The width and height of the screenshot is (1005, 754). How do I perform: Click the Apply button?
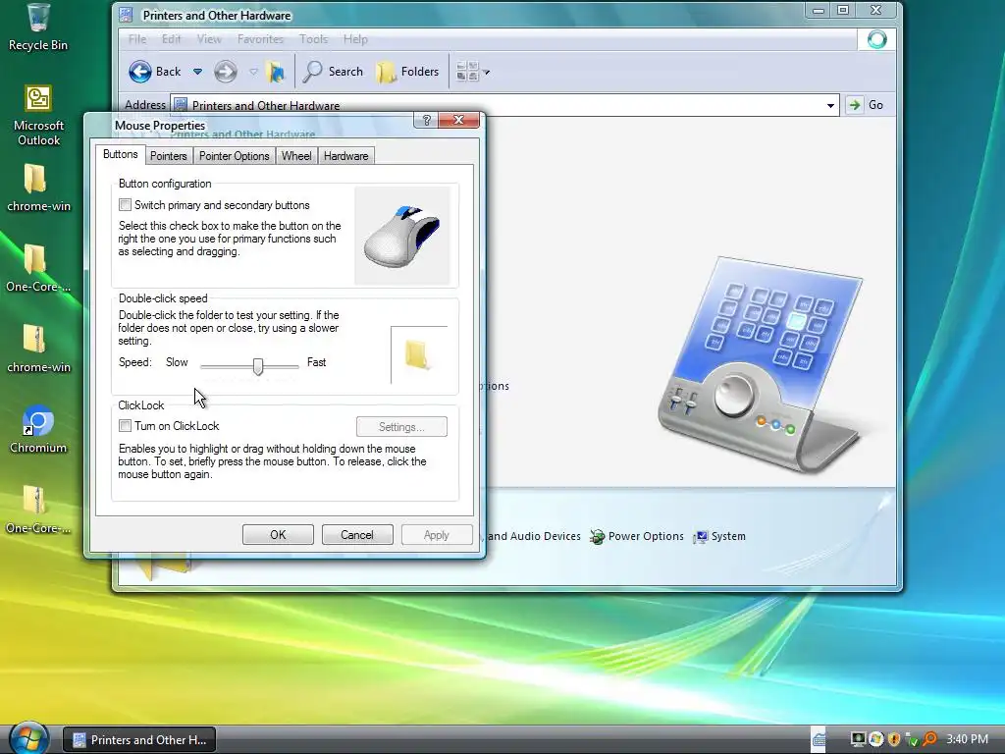coord(437,535)
